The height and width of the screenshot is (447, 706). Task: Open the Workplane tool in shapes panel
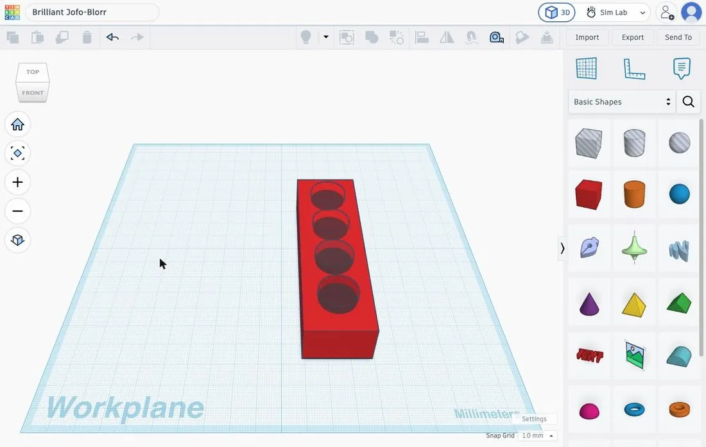click(586, 69)
